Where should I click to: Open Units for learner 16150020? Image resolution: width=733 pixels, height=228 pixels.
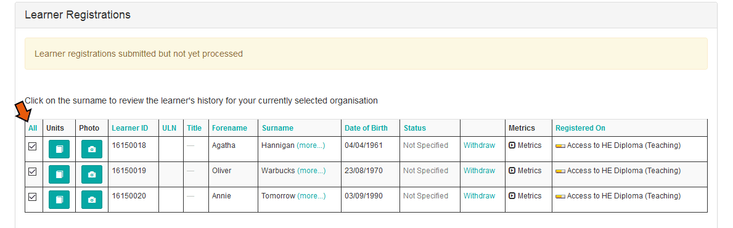pyautogui.click(x=59, y=200)
